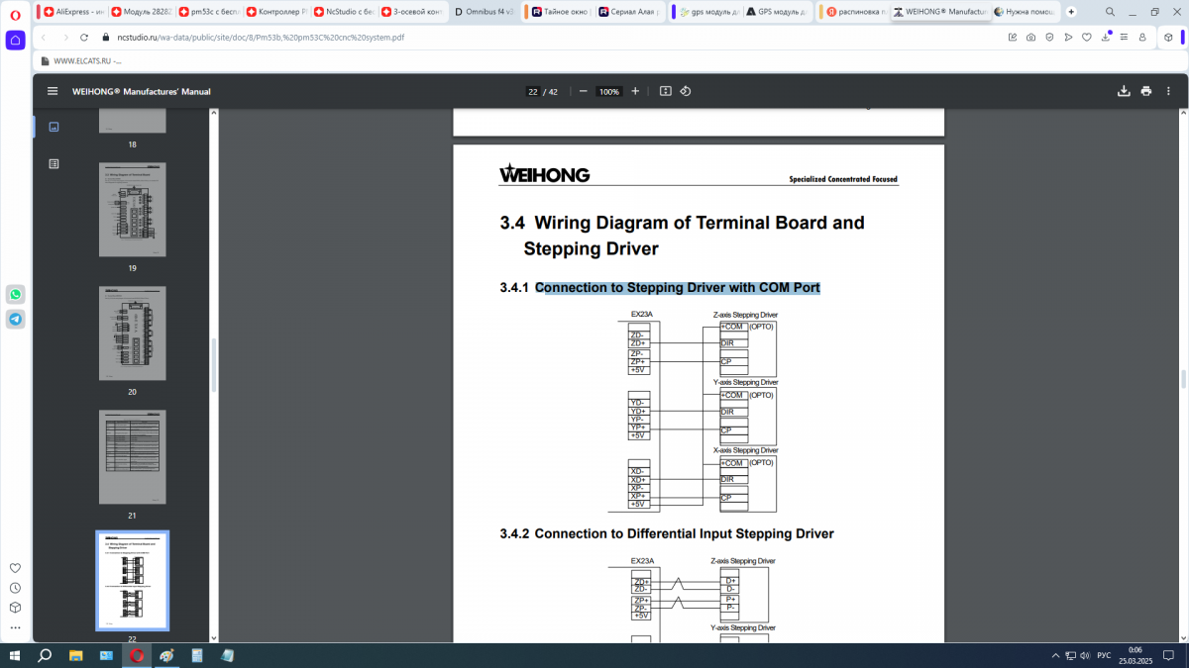Click the page number input box
The width and height of the screenshot is (1189, 668).
click(532, 91)
